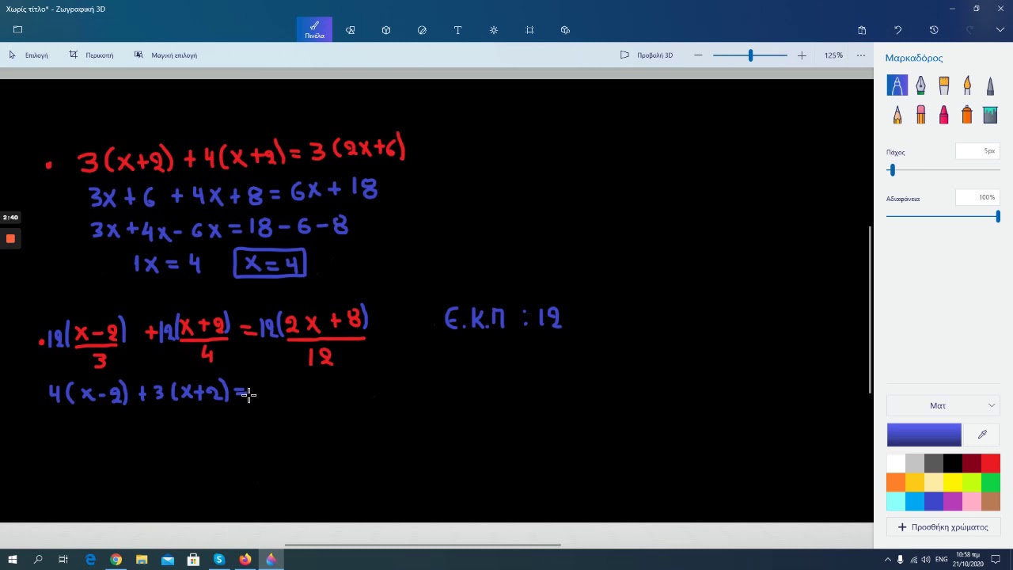
Task: Open the three-dots menu beside zoom
Action: (861, 55)
